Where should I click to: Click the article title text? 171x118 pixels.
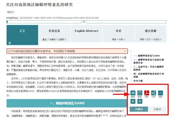39,5
